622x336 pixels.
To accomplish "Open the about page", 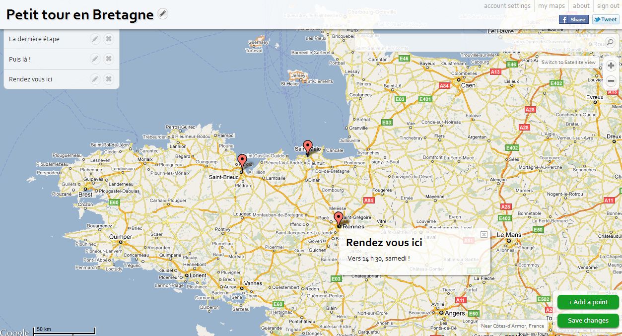I will point(581,5).
